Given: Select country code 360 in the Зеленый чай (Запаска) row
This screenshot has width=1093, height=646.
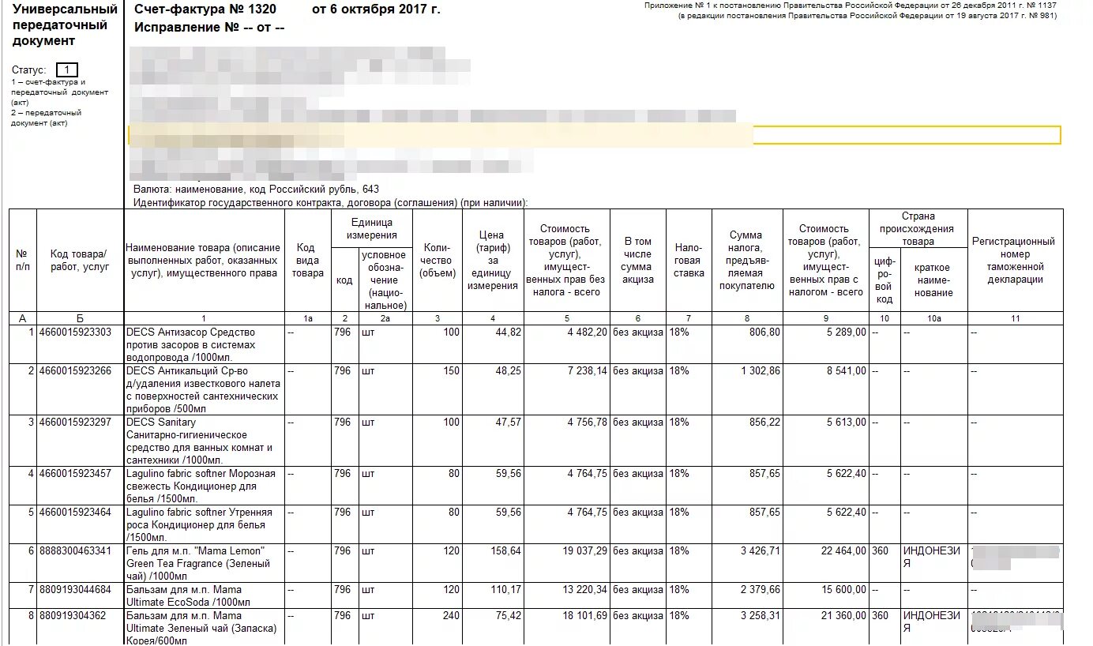Looking at the screenshot, I should 881,616.
